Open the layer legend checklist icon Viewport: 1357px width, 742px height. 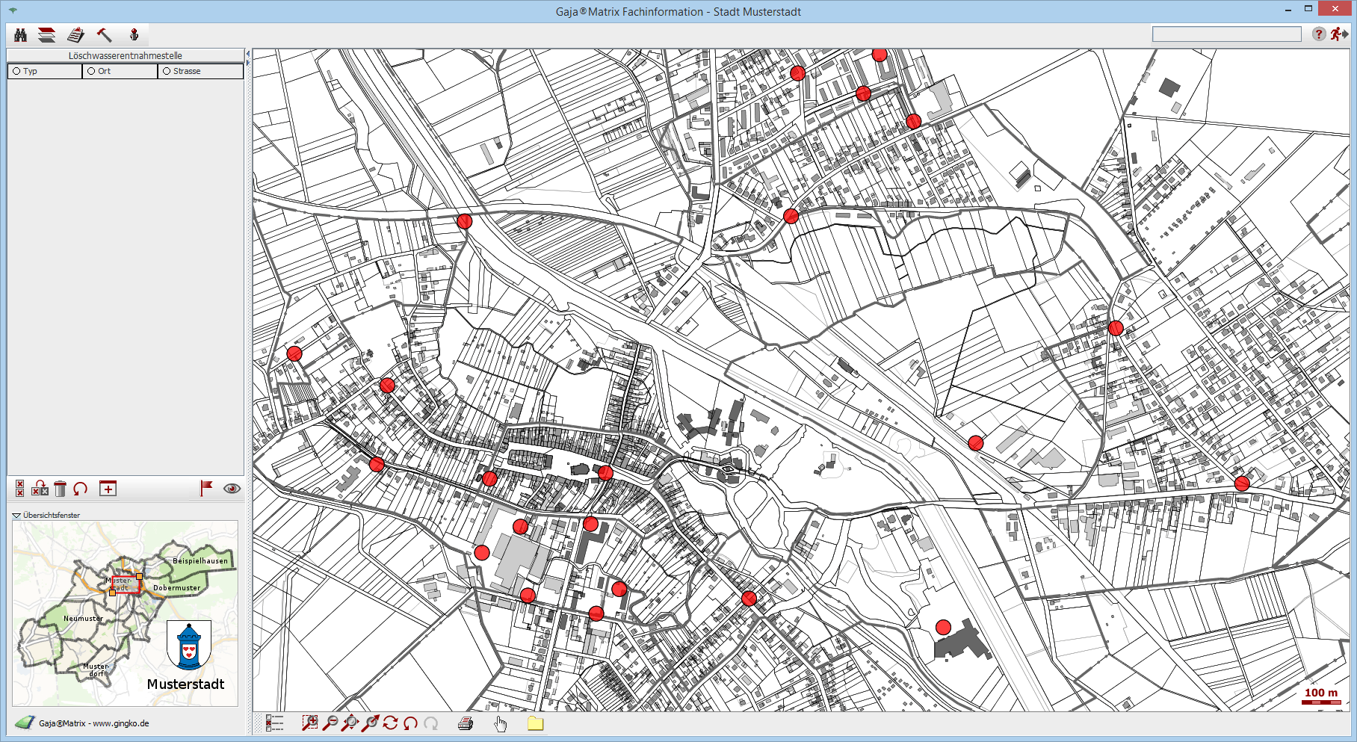click(x=274, y=723)
